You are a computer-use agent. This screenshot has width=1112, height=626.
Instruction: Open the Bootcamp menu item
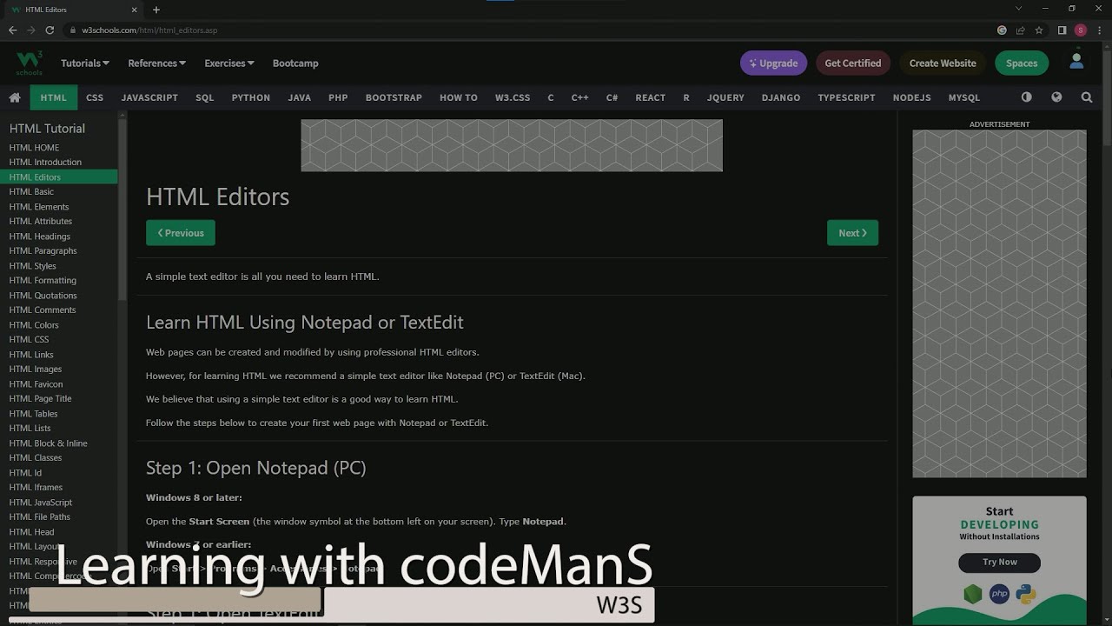pos(295,63)
